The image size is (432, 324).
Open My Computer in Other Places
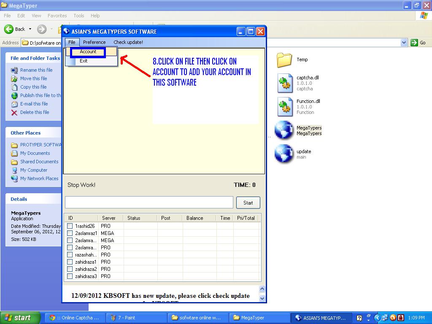34,170
